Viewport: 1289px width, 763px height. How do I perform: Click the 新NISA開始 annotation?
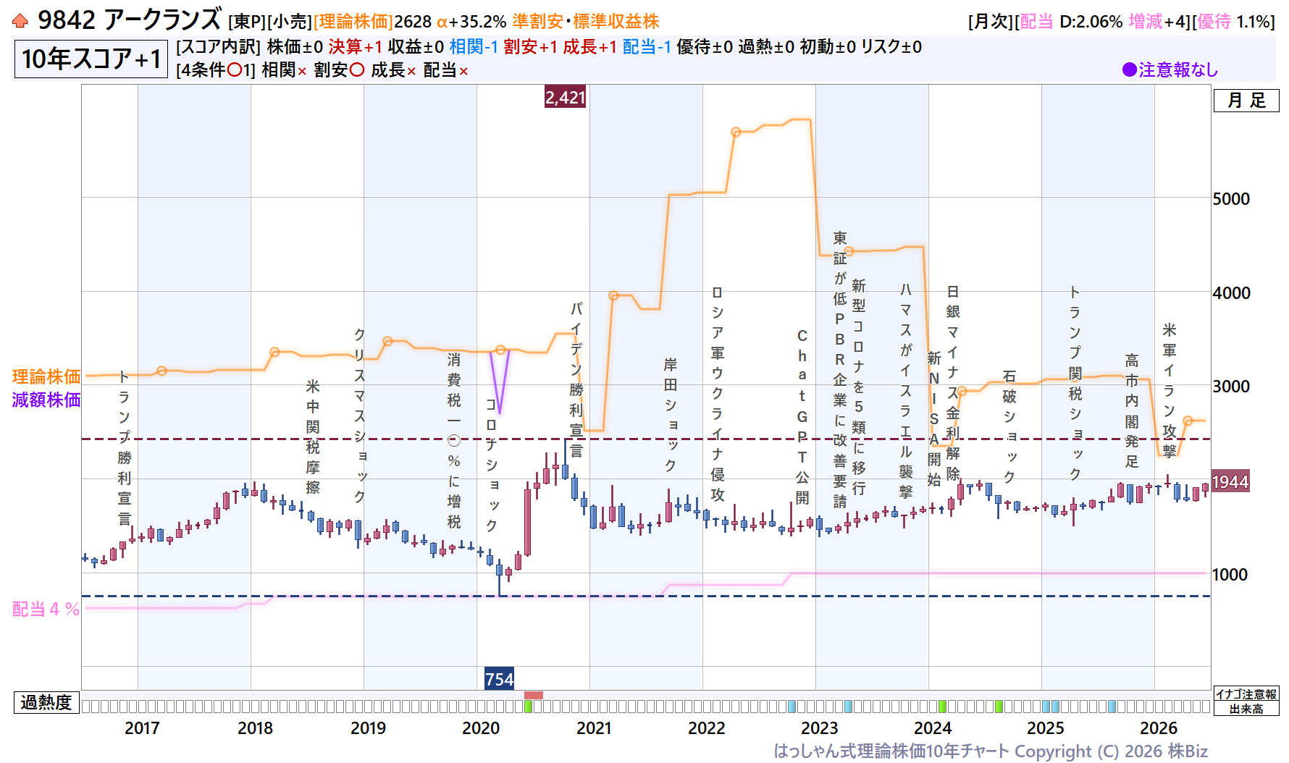[934, 419]
